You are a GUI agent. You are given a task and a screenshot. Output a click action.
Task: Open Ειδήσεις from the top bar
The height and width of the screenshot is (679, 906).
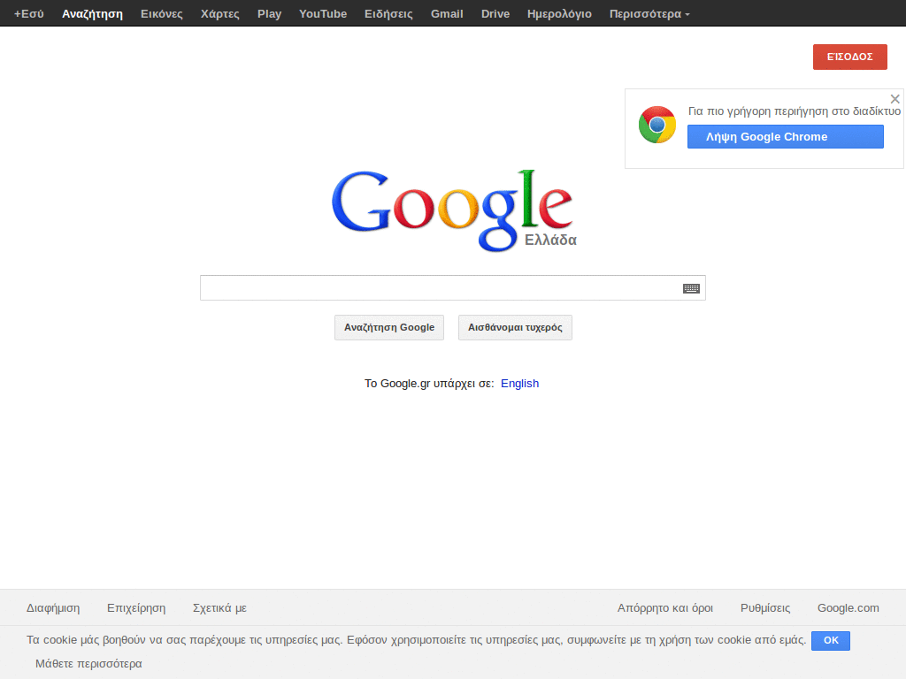coord(389,14)
